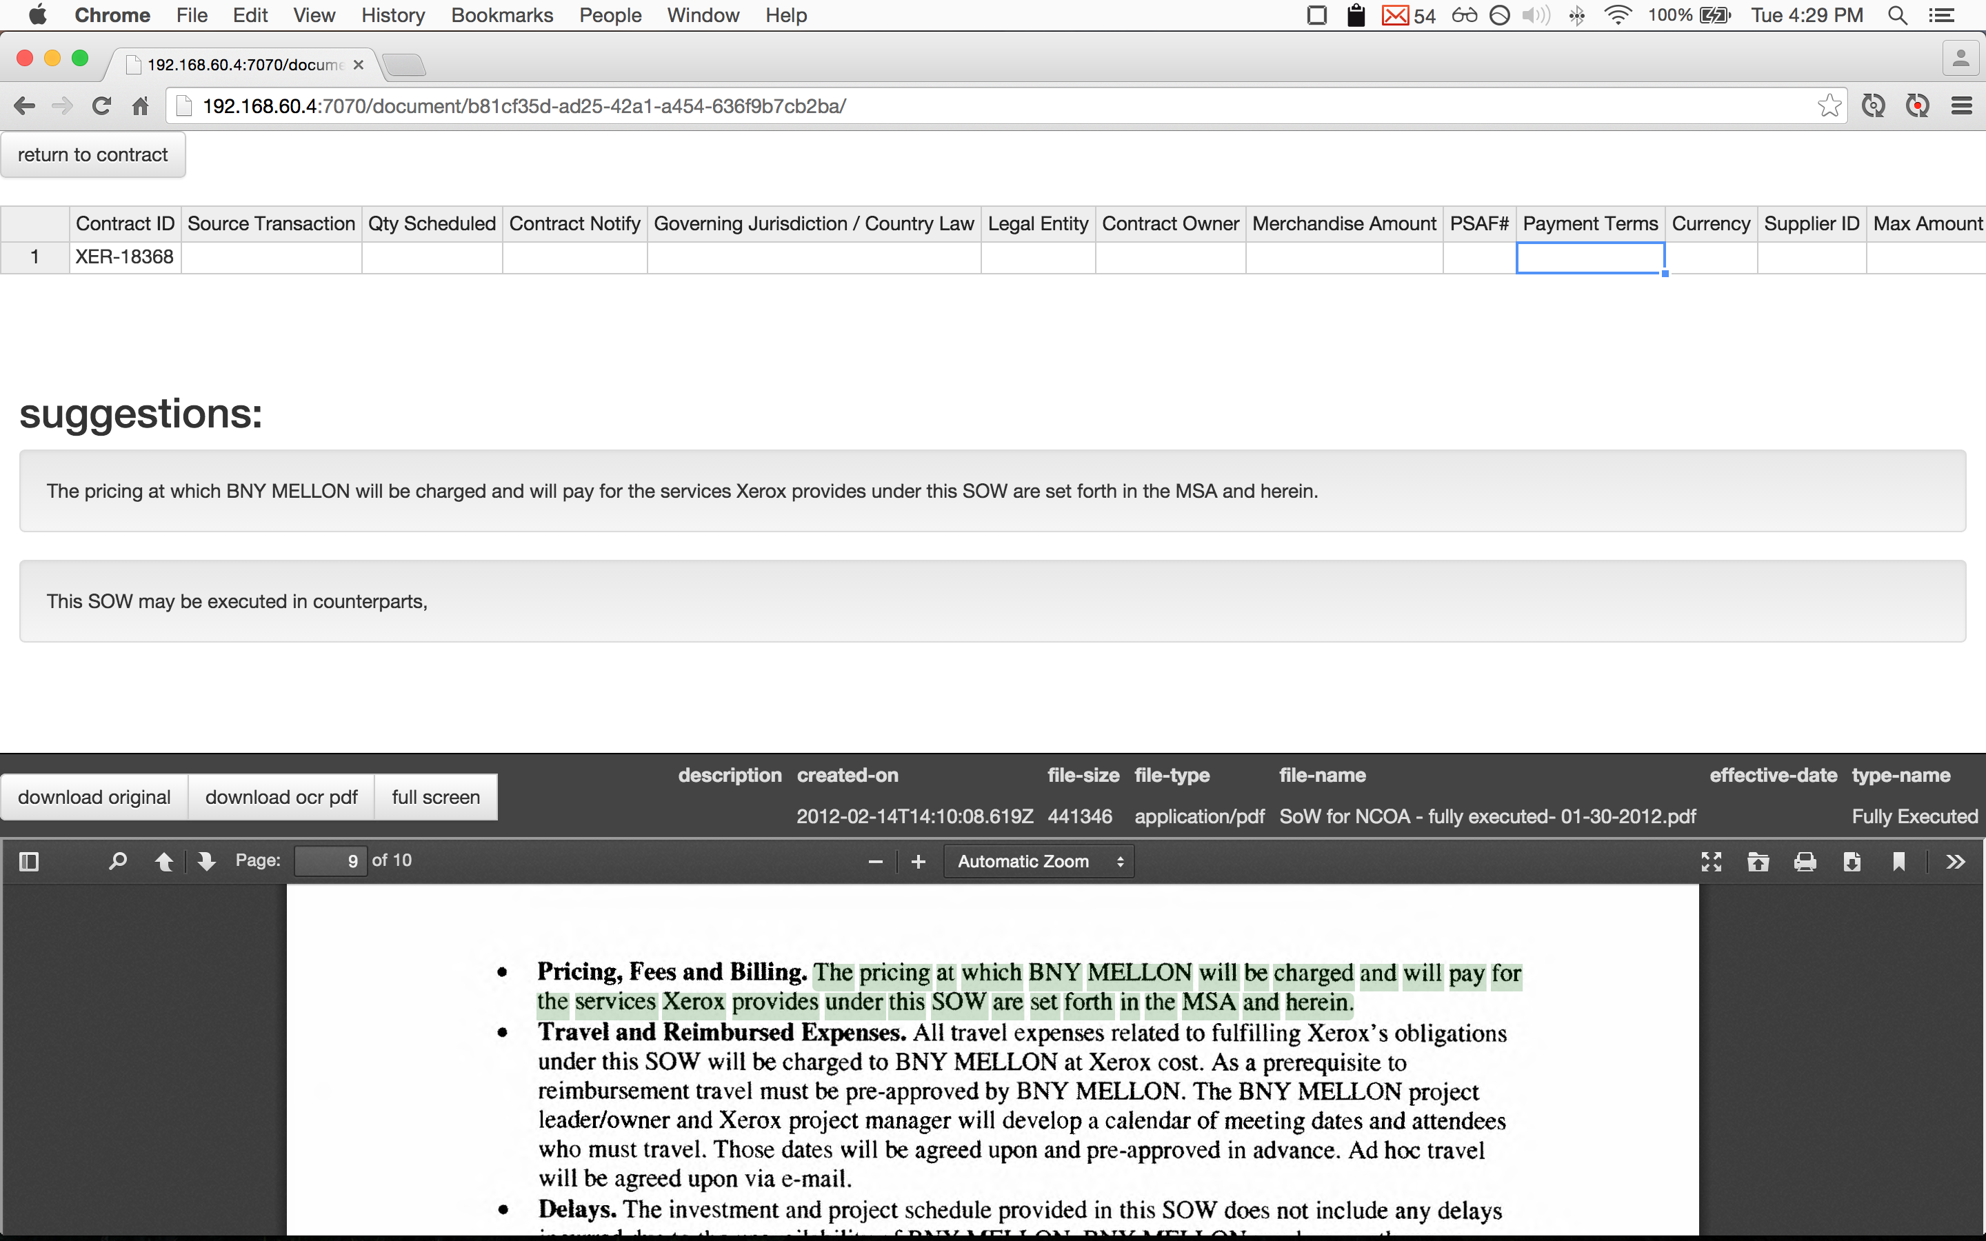Viewport: 1986px width, 1241px height.
Task: Expand the PDF viewer tools chevron
Action: coord(1956,861)
